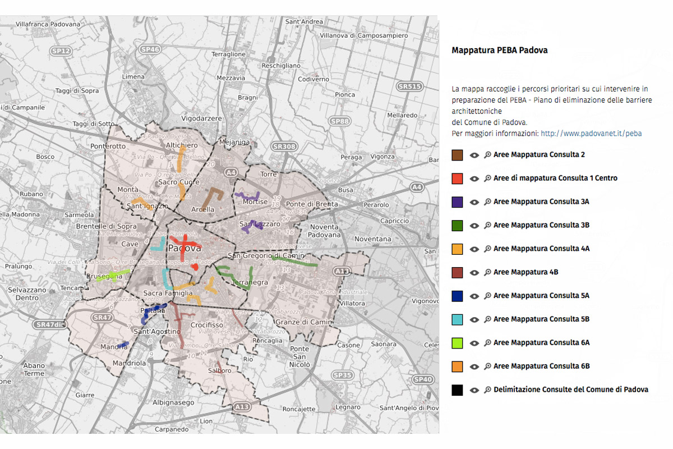673x449 pixels.
Task: Click magnifier icon for Consulta 1 Centro
Action: (487, 178)
